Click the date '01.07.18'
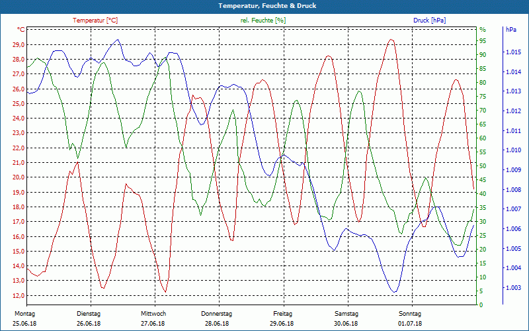The height and width of the screenshot is (331, 529). [410, 324]
